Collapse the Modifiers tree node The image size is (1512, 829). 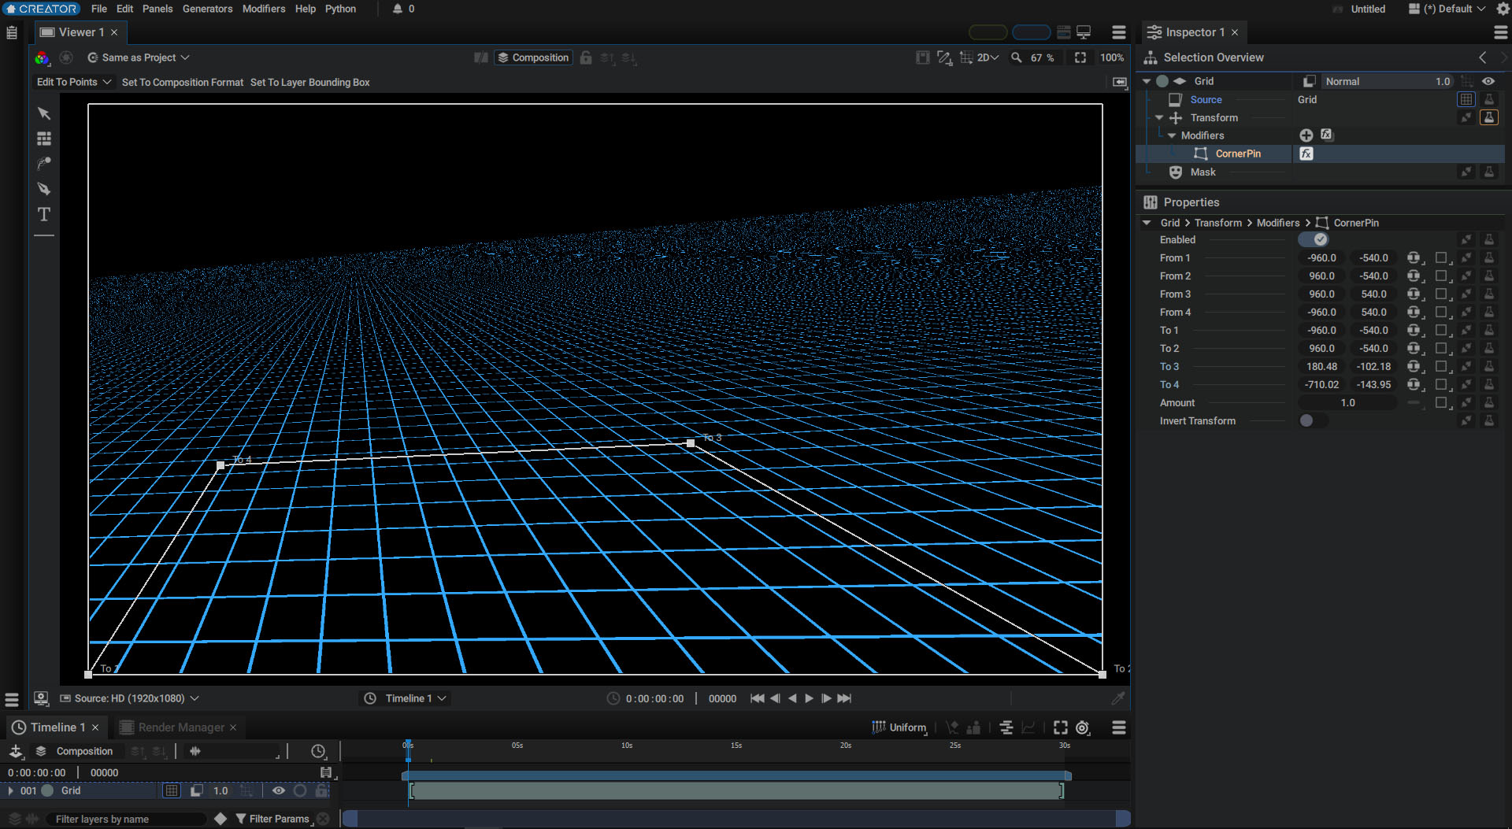(x=1172, y=136)
